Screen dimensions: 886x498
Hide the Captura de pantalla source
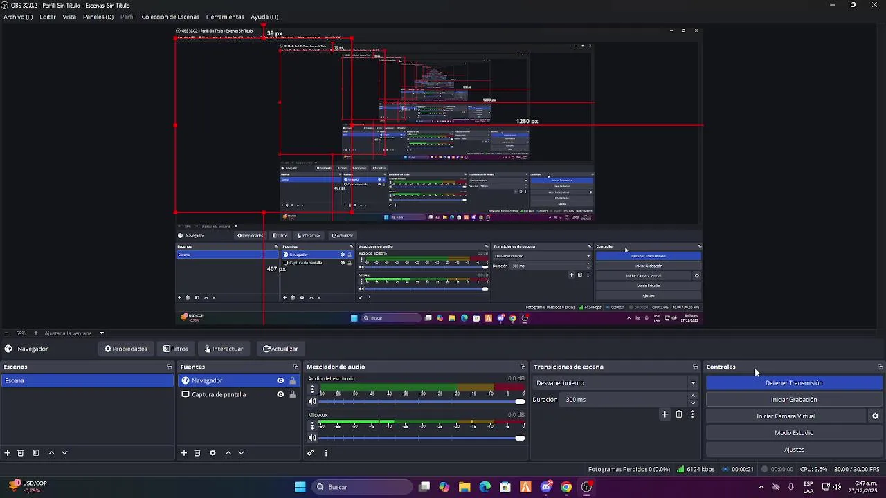(280, 394)
